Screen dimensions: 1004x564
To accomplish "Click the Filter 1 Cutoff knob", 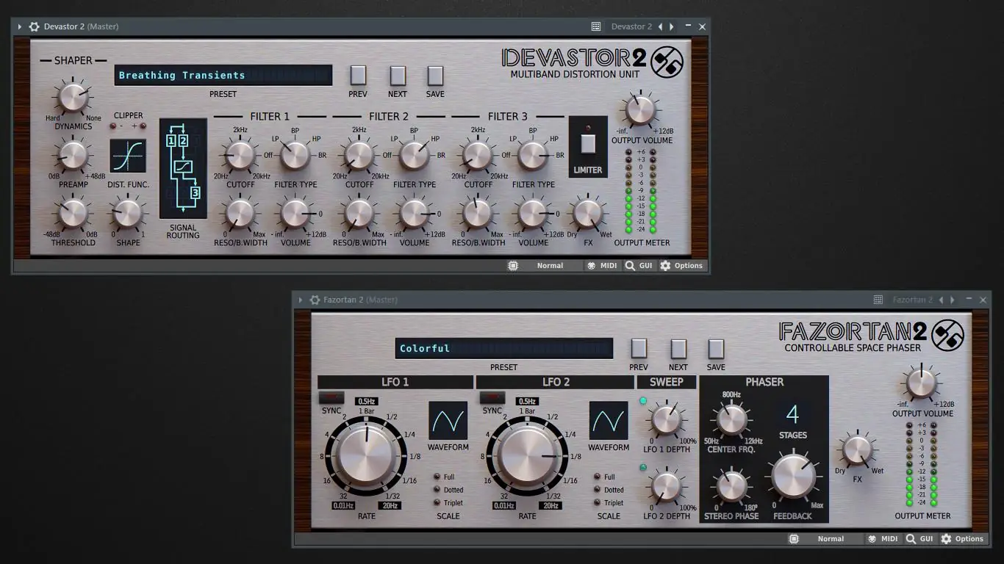I will 240,156.
